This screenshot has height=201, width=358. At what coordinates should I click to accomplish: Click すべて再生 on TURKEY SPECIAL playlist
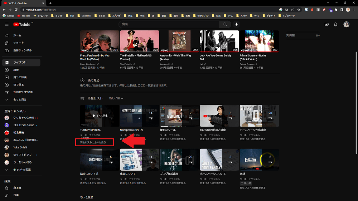pos(100,116)
